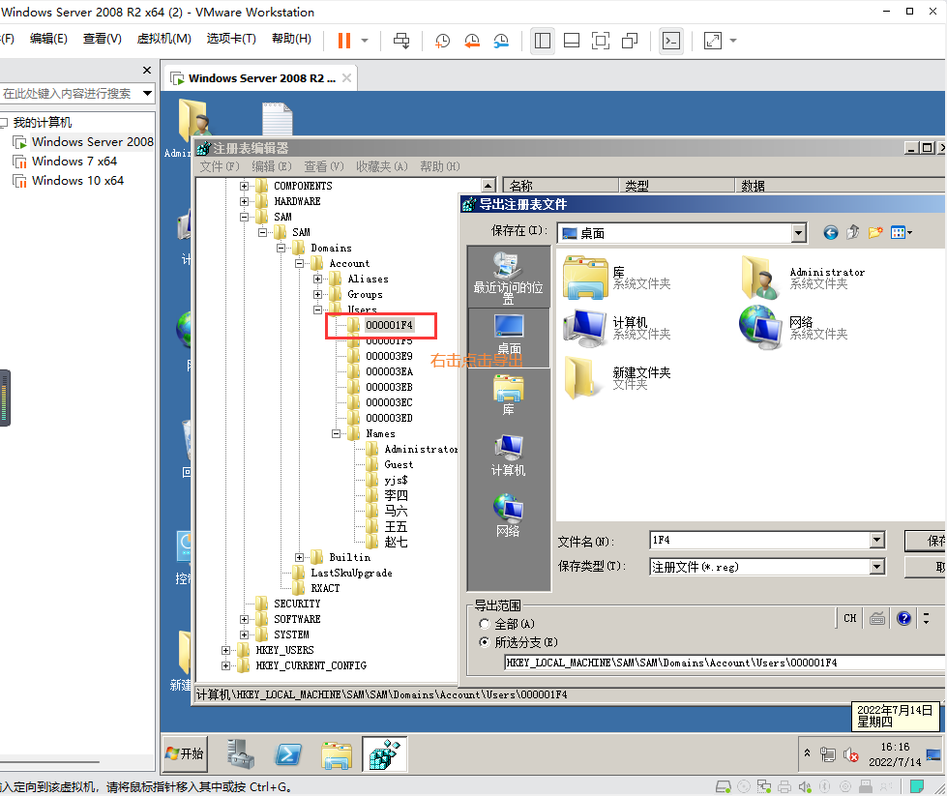947x796 pixels.
Task: Click revert to snapshot icon
Action: point(472,41)
